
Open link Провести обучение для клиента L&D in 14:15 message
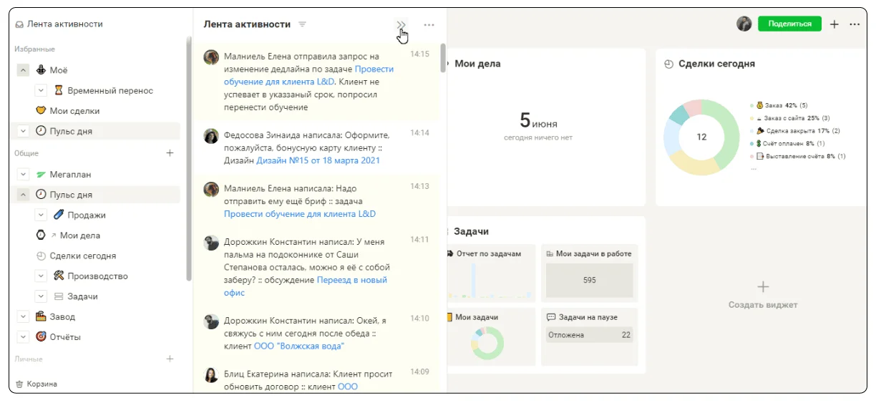tap(308, 76)
